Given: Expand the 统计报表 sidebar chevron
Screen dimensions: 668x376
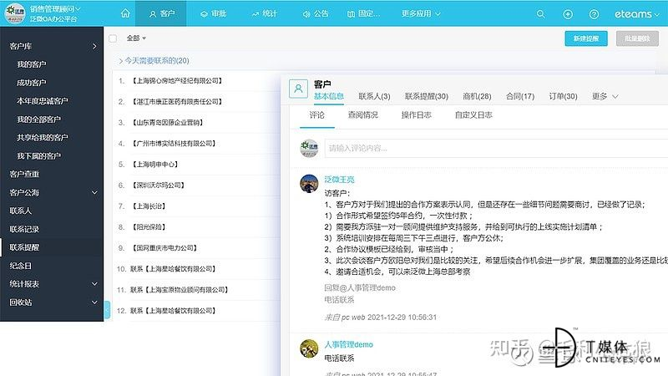Looking at the screenshot, I should pyautogui.click(x=94, y=284).
